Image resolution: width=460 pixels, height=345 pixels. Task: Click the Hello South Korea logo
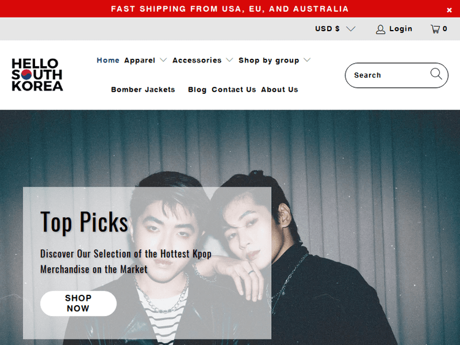[37, 75]
